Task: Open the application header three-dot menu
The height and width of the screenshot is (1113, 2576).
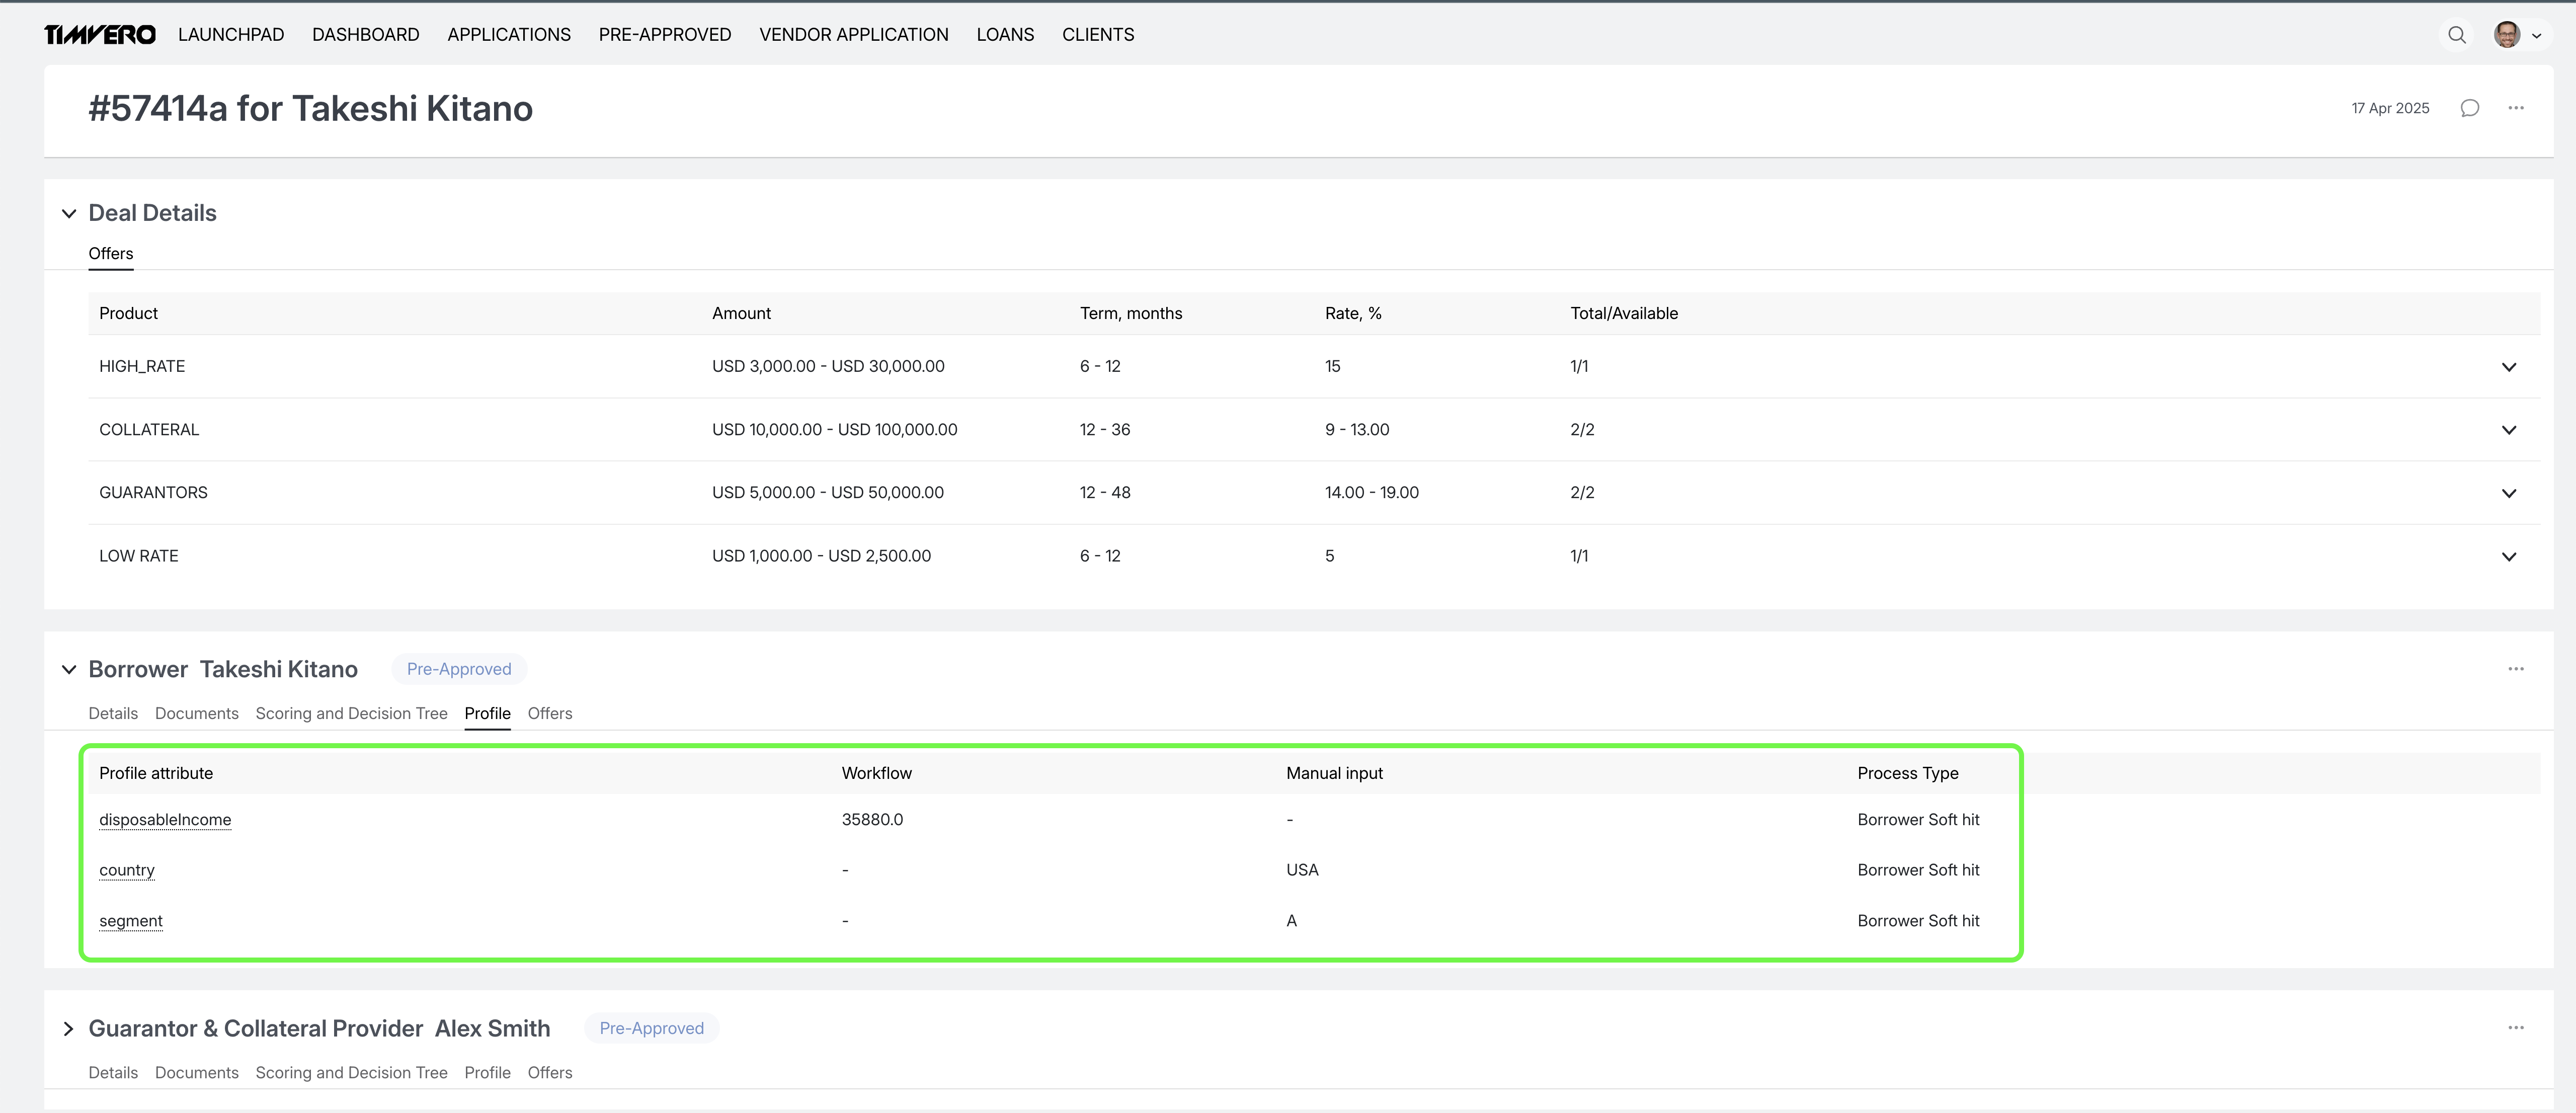Action: click(x=2515, y=108)
